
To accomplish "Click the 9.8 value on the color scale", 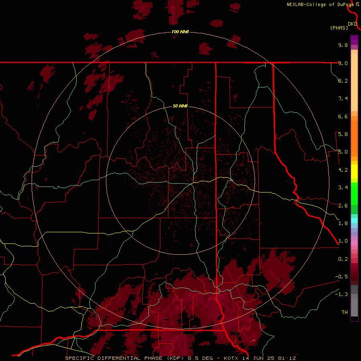I will [343, 45].
